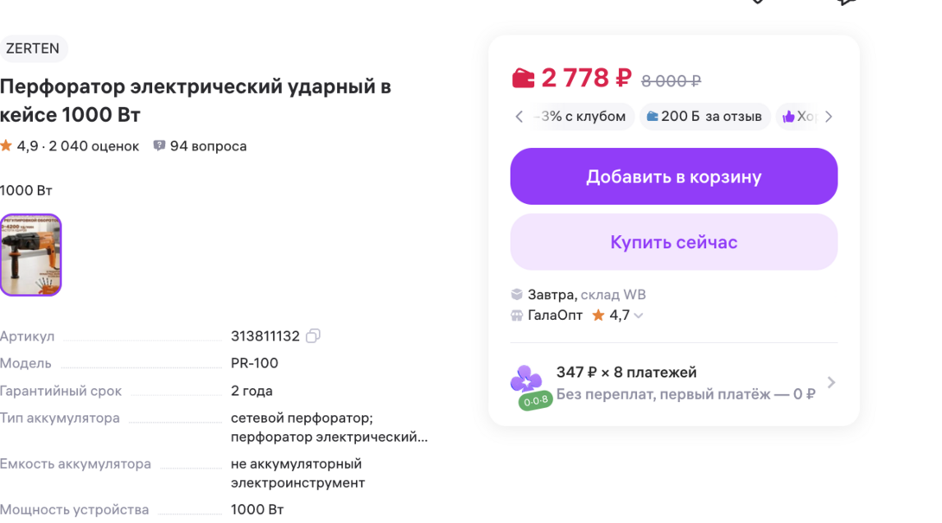Click the question bubble icon near 94 вопроса
942x523 pixels.
click(159, 146)
